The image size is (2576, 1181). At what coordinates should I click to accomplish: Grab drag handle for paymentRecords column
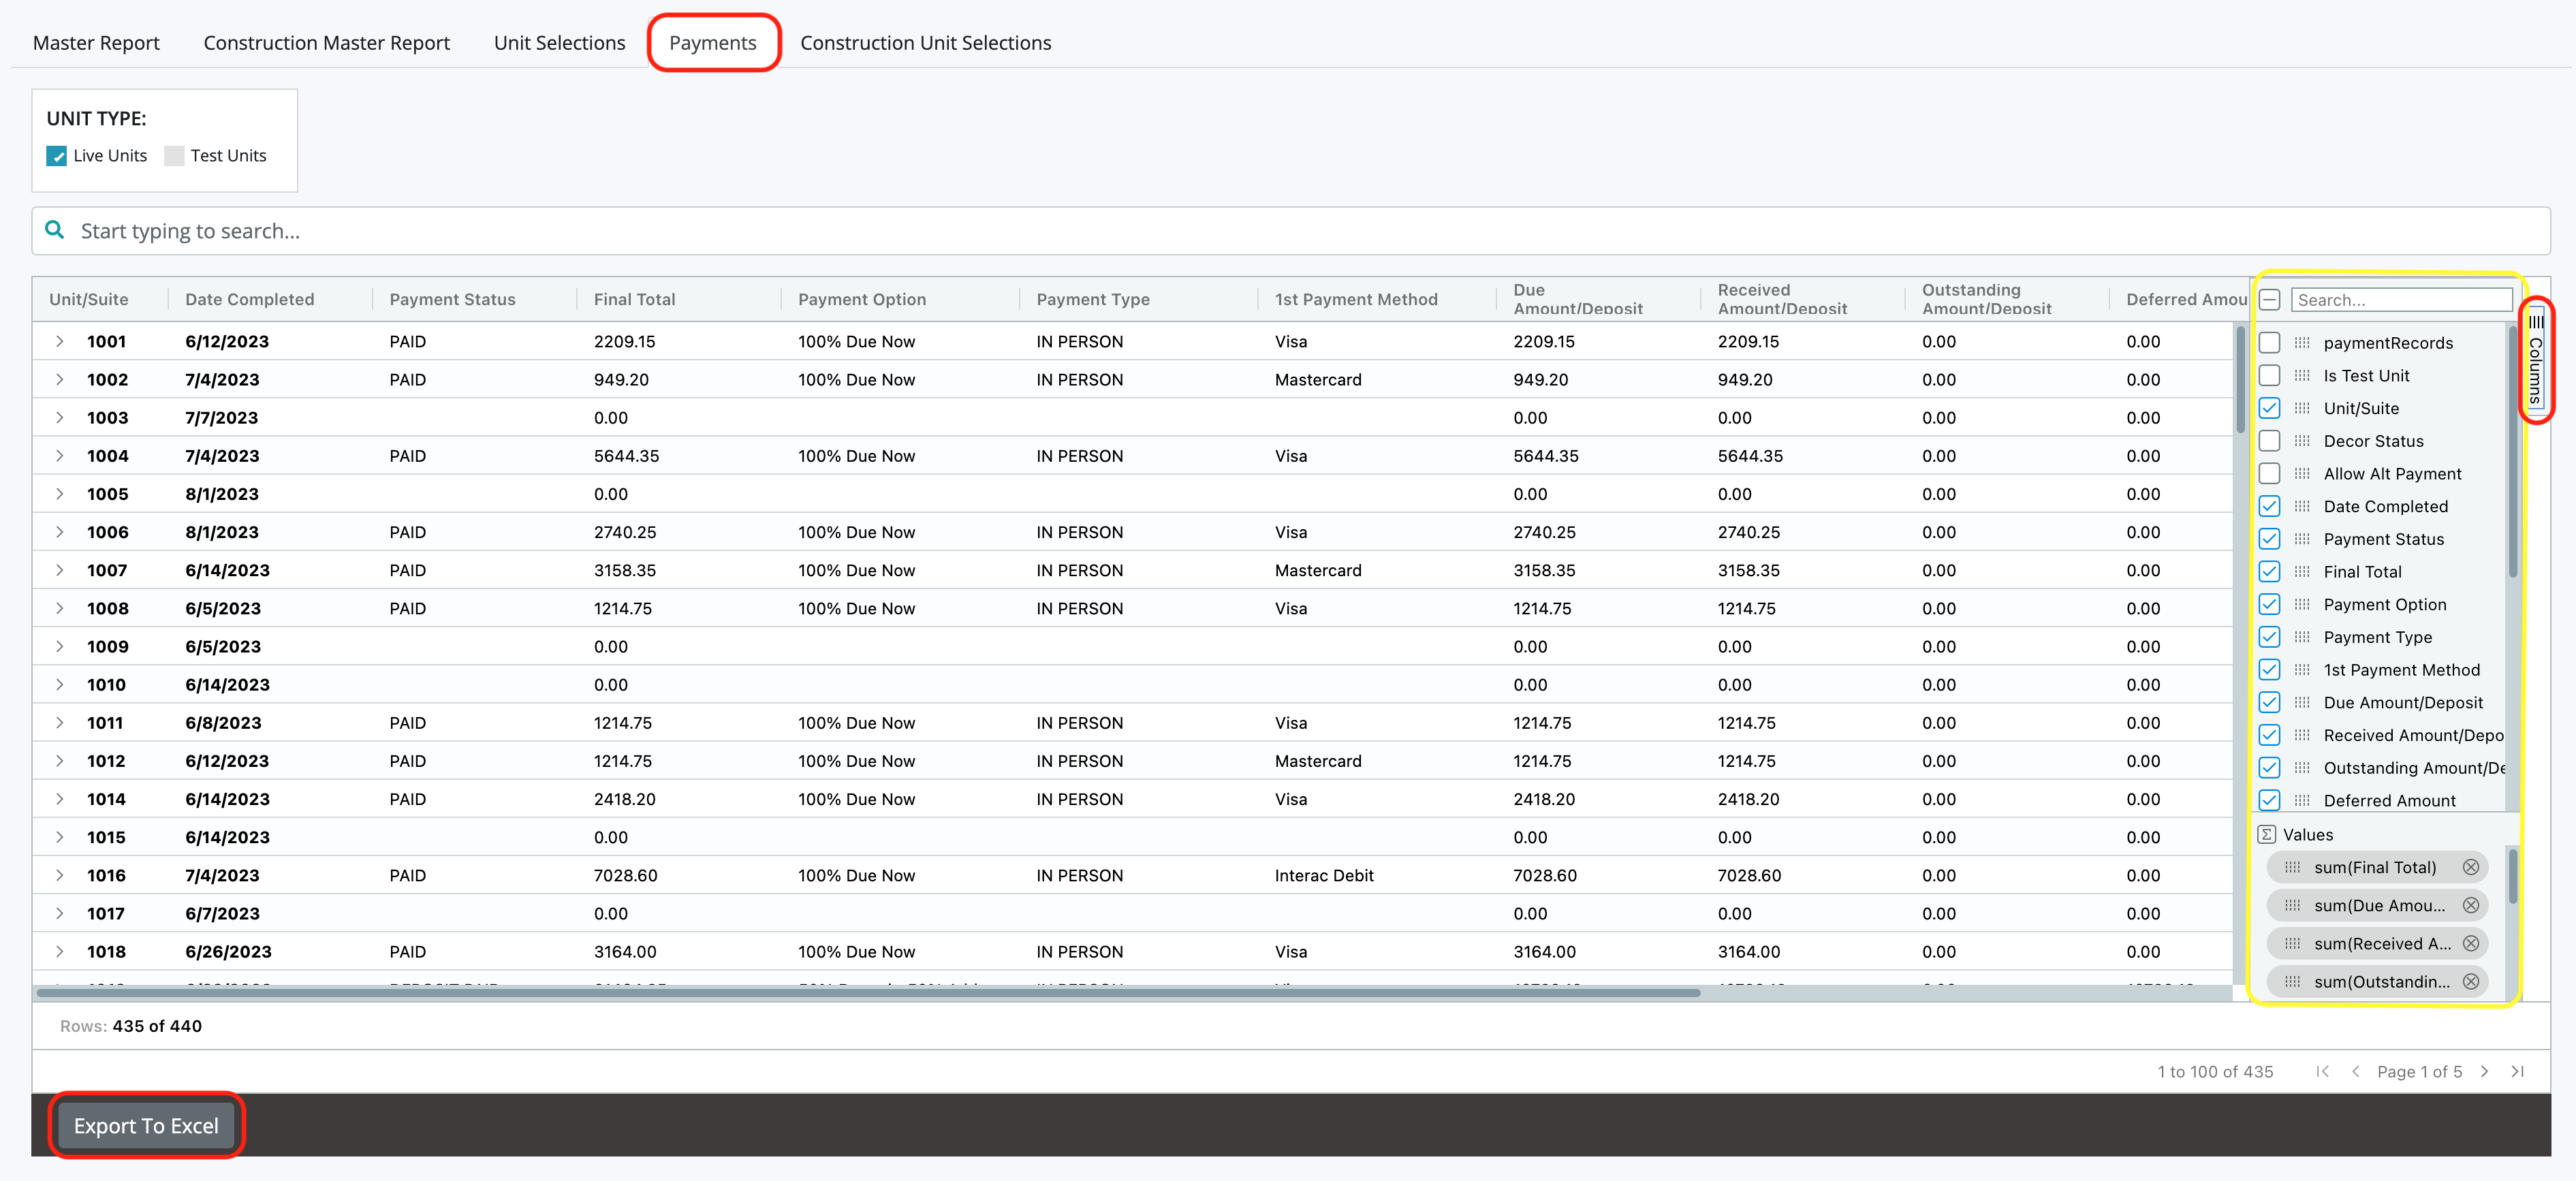(2302, 343)
